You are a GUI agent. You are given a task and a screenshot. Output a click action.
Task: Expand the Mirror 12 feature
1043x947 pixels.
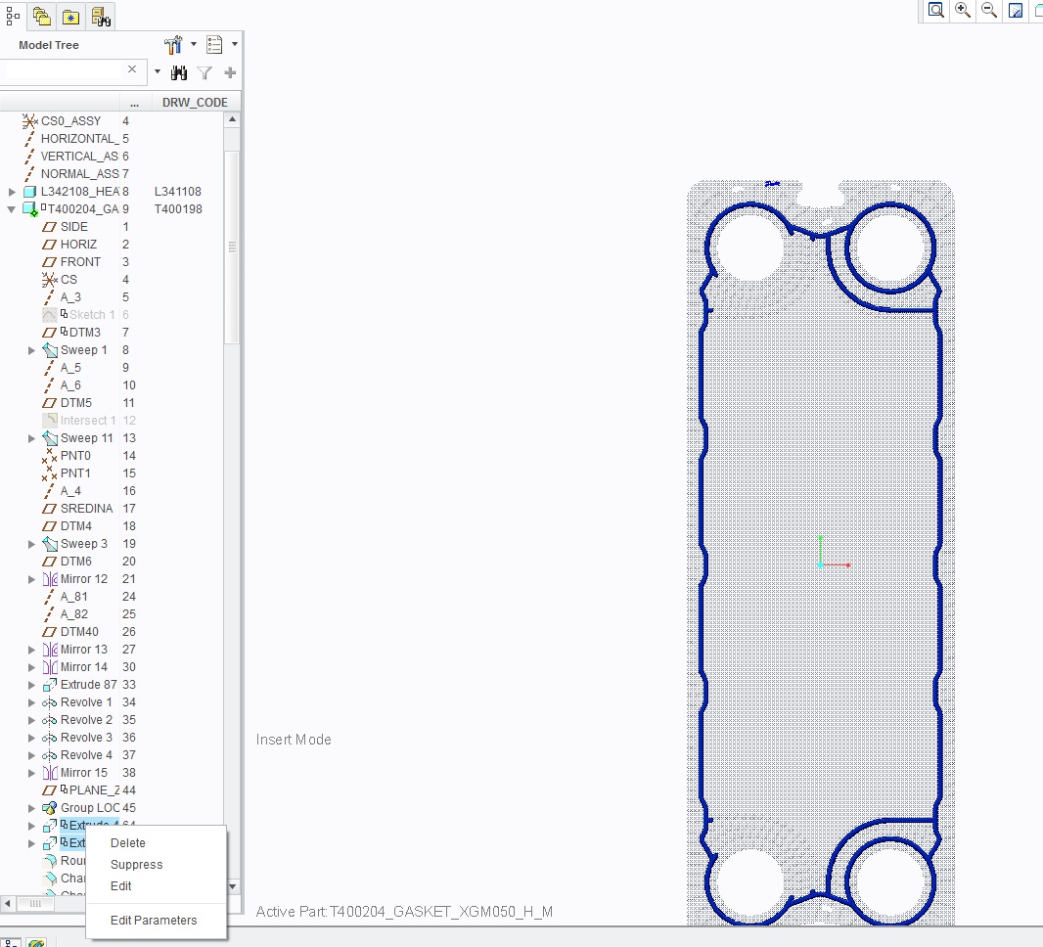tap(31, 579)
